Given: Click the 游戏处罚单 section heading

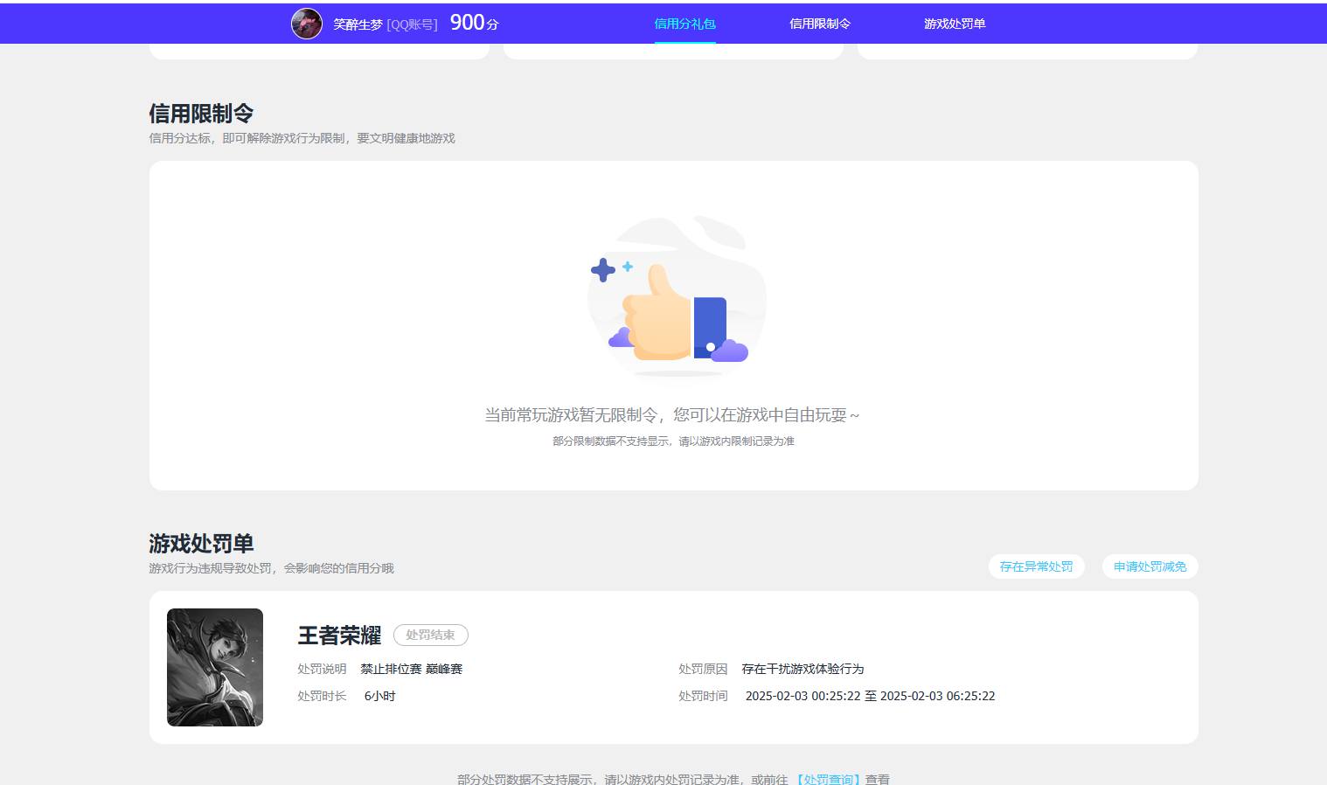Looking at the screenshot, I should coord(201,544).
